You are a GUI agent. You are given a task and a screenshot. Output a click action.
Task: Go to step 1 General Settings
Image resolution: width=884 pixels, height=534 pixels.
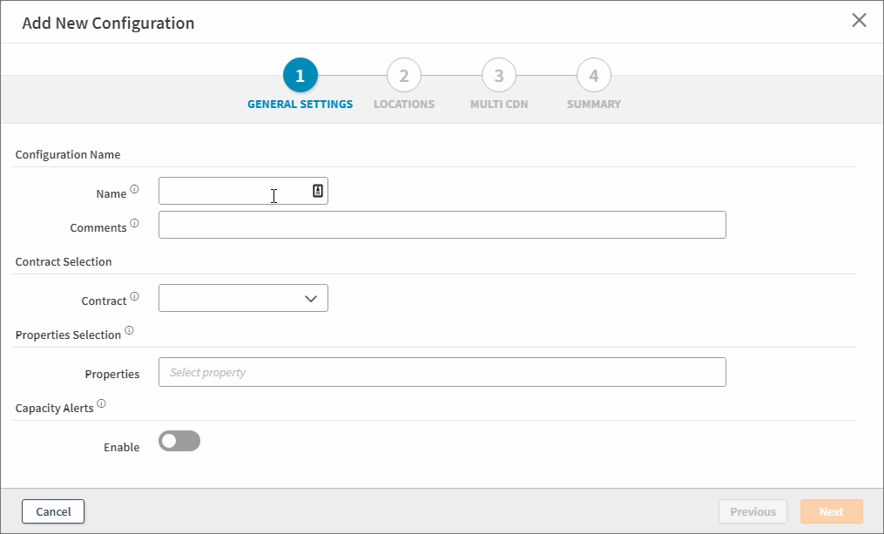coord(300,76)
